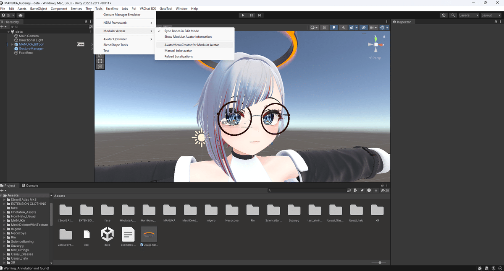Open the GatoTool menu
The width and height of the screenshot is (504, 271).
[x=166, y=8]
